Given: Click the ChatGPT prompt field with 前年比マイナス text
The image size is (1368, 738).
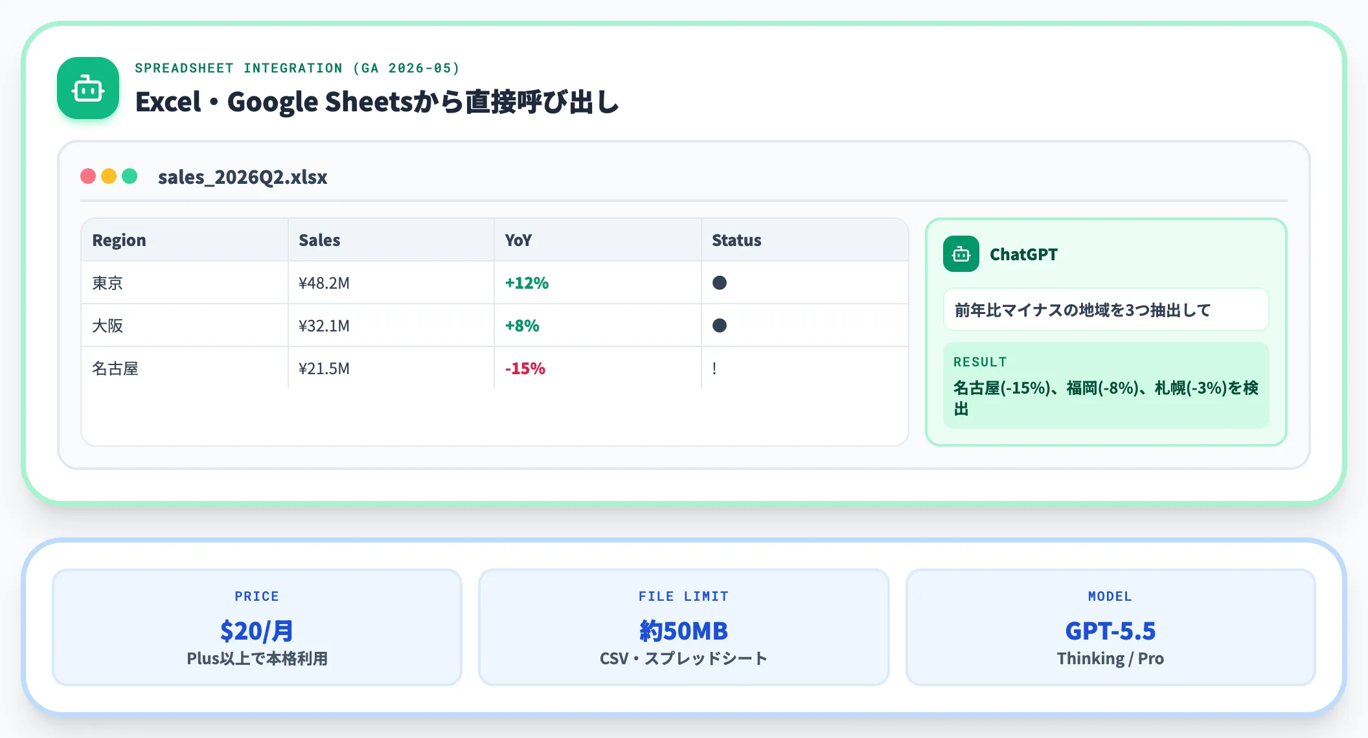Looking at the screenshot, I should click(1106, 310).
